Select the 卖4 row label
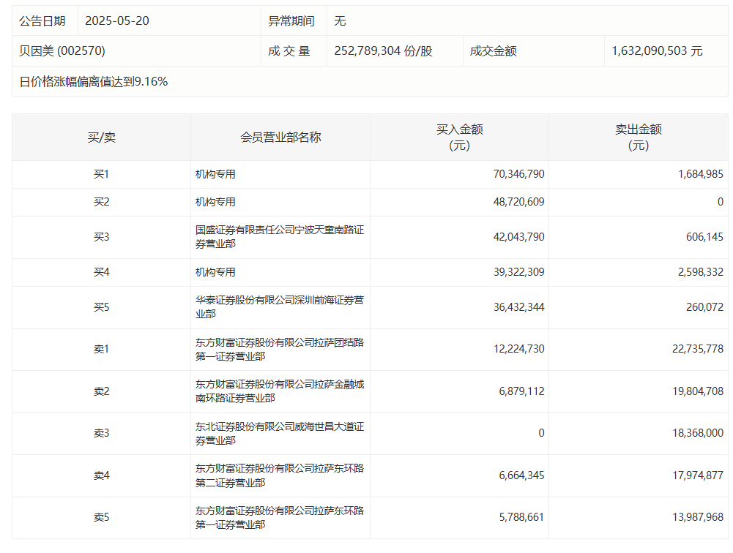The image size is (733, 553). (x=102, y=475)
